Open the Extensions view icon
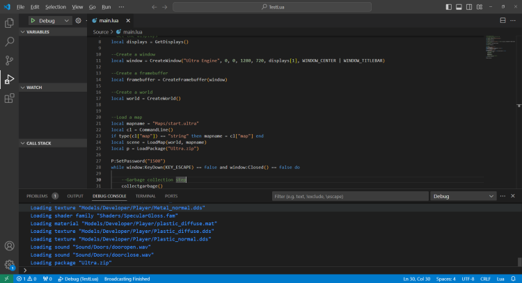This screenshot has height=283, width=522. (x=10, y=98)
